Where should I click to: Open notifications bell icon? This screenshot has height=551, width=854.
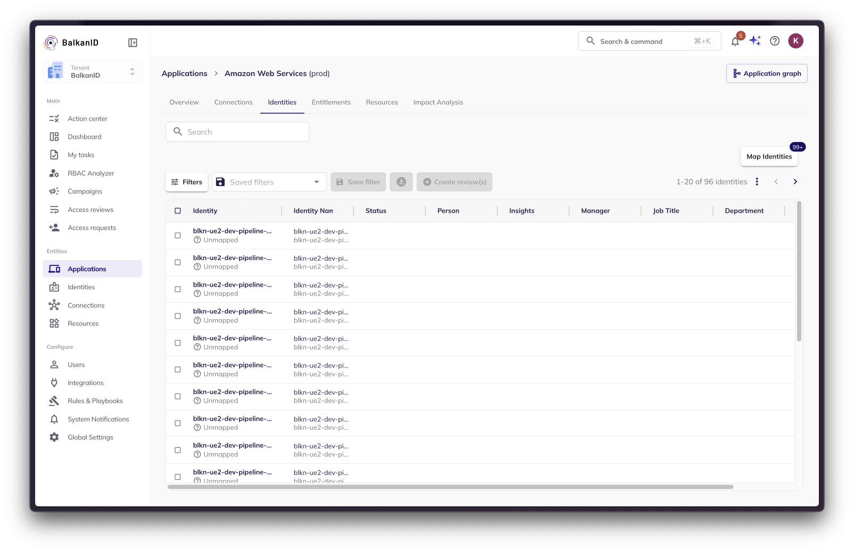pyautogui.click(x=735, y=41)
